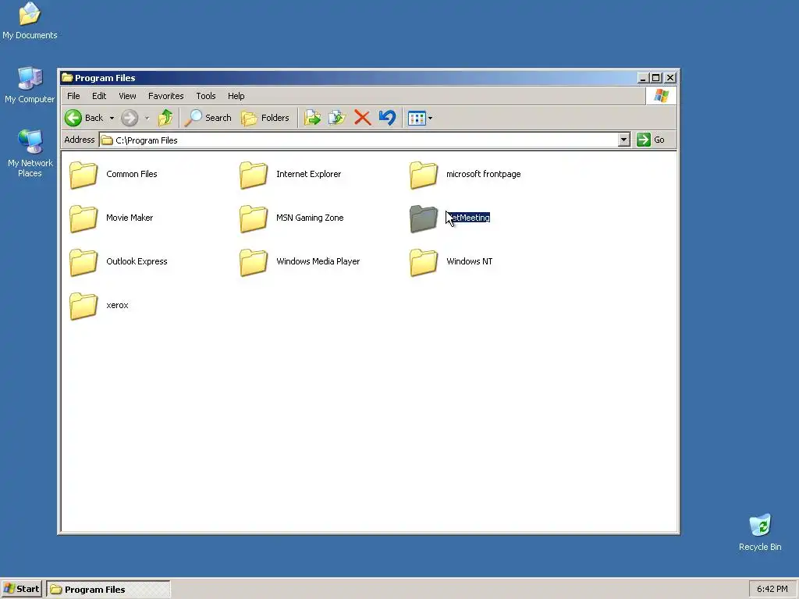Viewport: 799px width, 599px height.
Task: Expand the Address bar dropdown
Action: tap(623, 140)
